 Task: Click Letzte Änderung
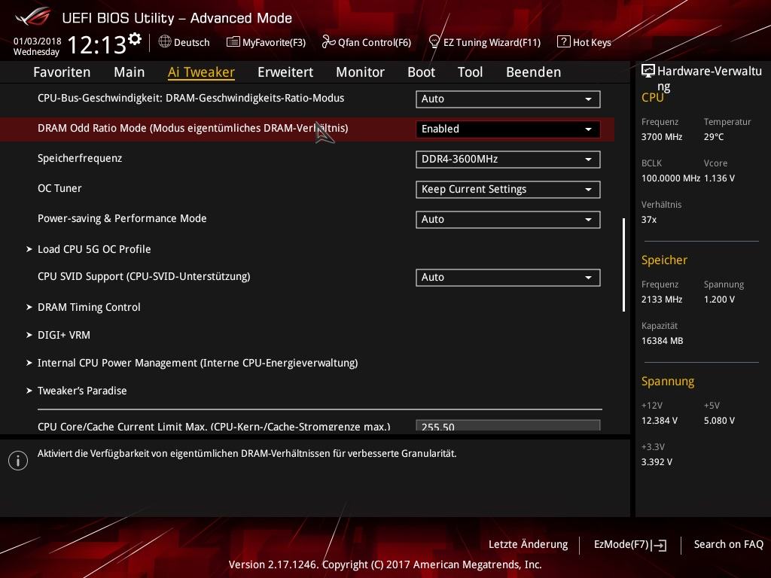point(528,545)
